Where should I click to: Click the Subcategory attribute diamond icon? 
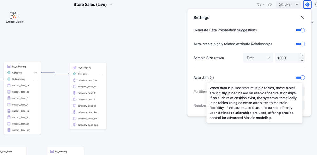coord(9,79)
